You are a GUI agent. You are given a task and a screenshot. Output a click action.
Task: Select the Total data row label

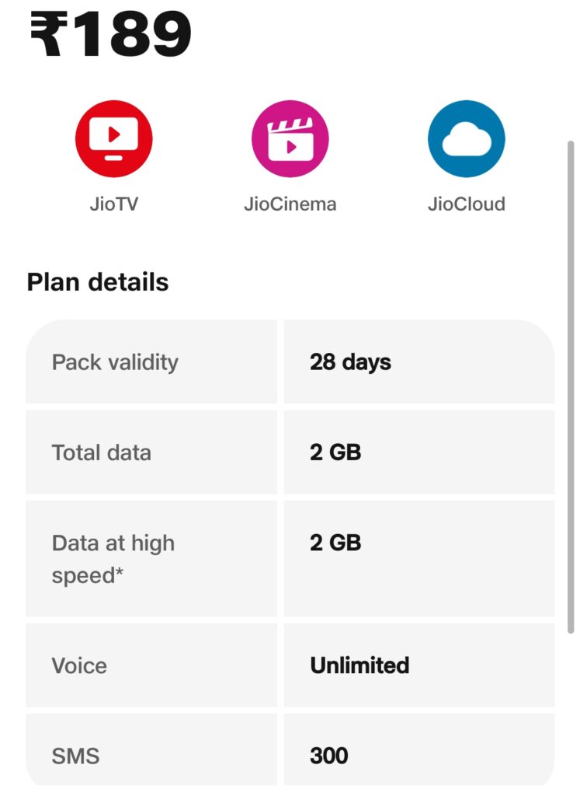pyautogui.click(x=102, y=452)
